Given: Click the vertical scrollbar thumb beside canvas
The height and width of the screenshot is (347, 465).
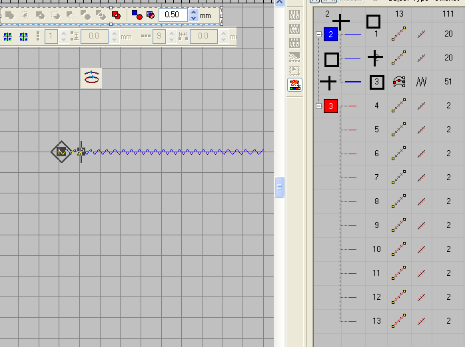Looking at the screenshot, I should pos(280,187).
